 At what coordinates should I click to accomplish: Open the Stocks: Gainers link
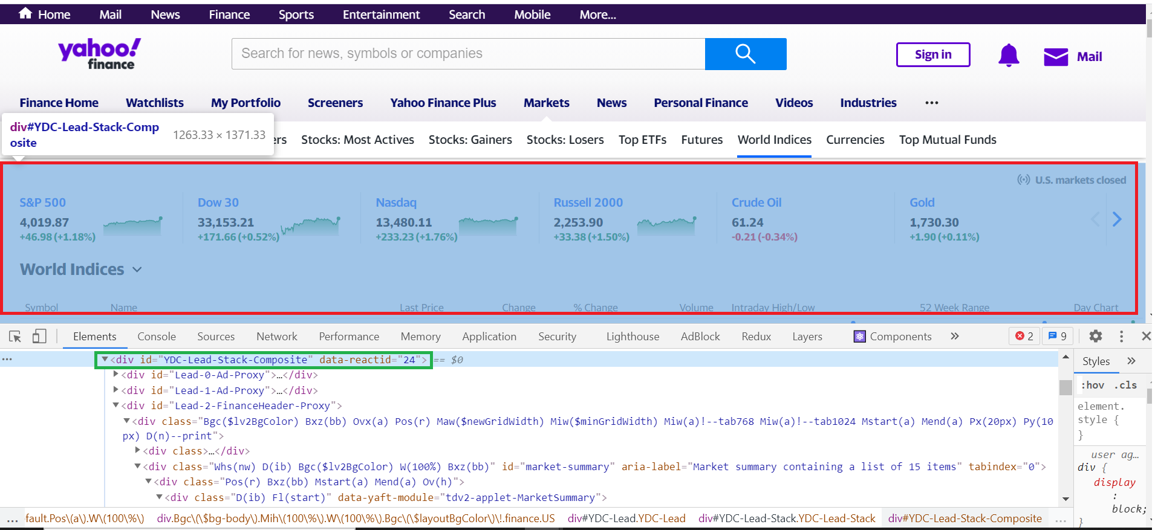point(470,140)
